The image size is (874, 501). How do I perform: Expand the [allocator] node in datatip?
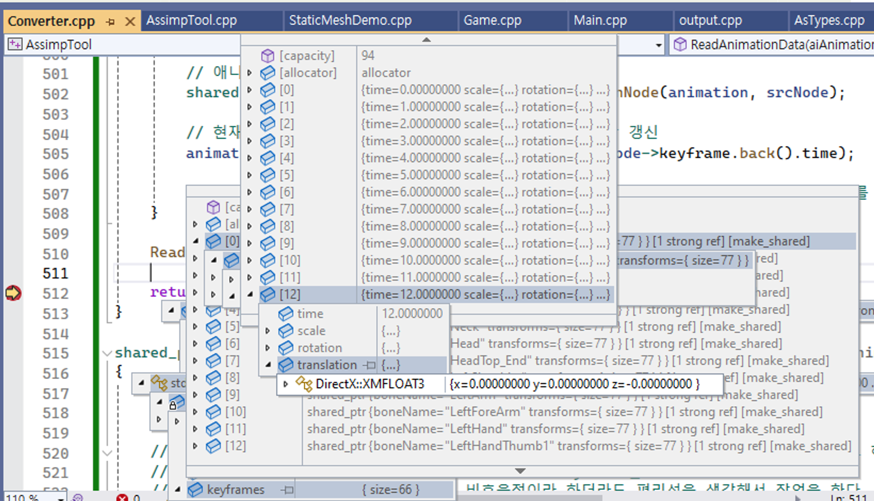pyautogui.click(x=250, y=73)
